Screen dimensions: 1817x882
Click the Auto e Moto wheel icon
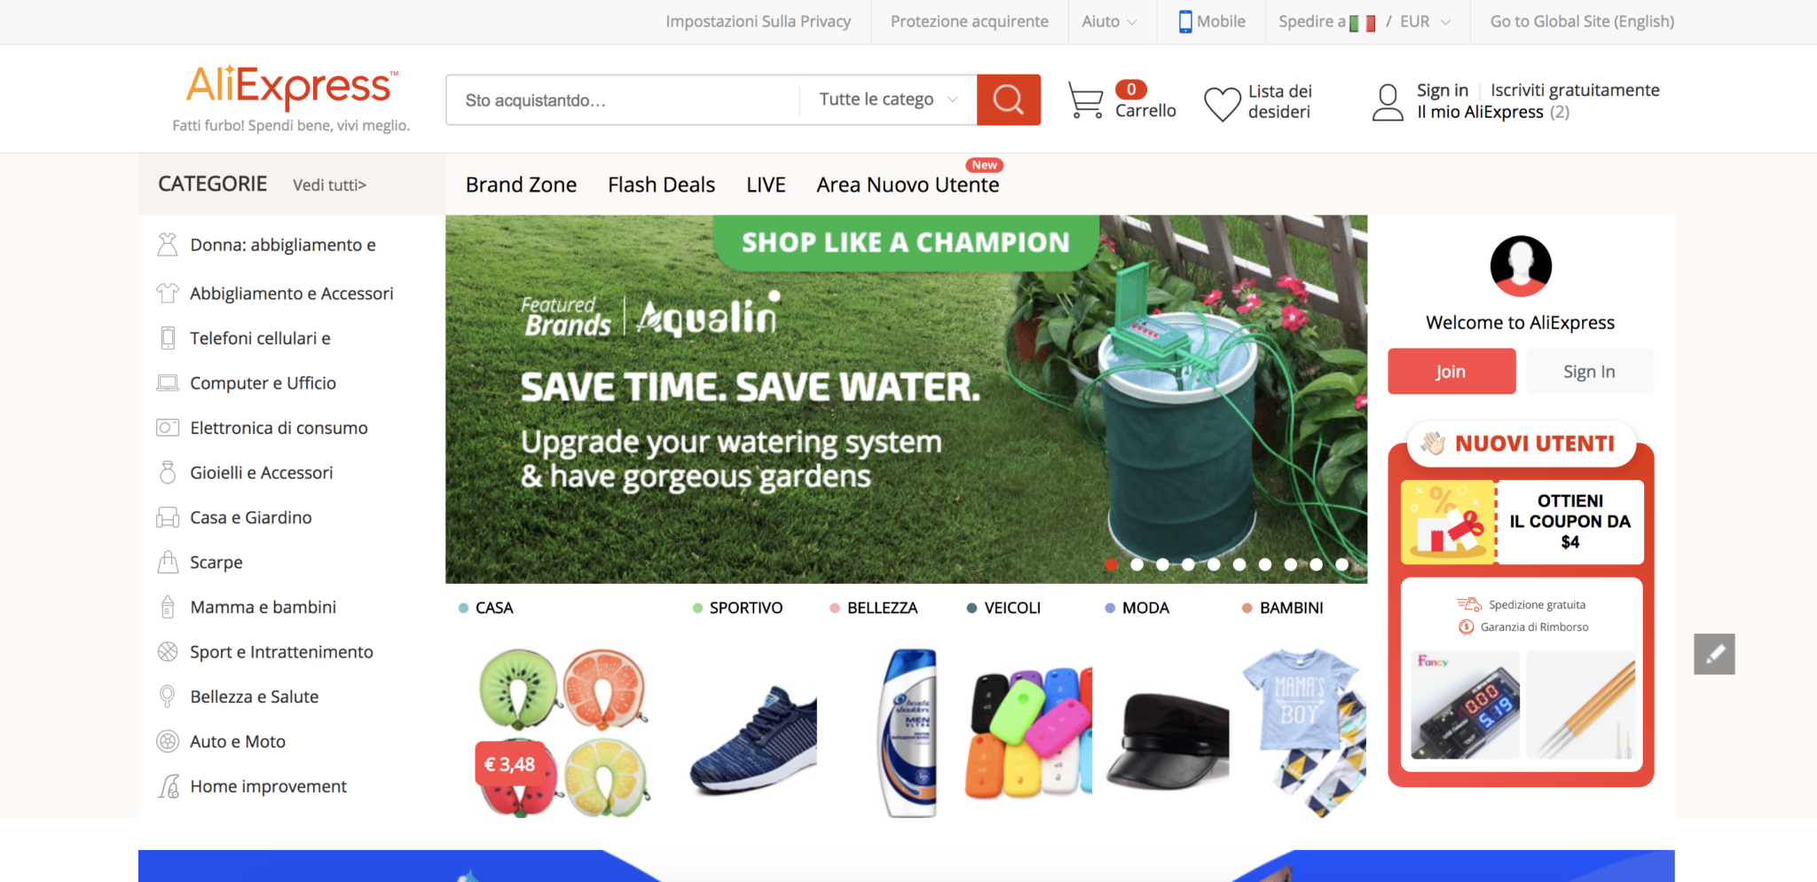168,741
